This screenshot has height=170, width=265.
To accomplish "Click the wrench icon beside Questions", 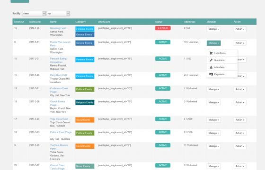I will 211,60.
